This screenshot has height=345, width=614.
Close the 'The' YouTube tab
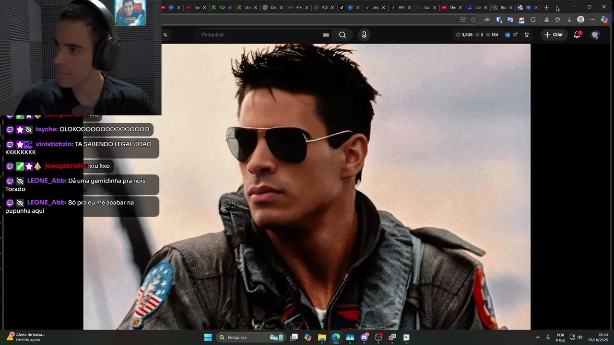pos(460,8)
